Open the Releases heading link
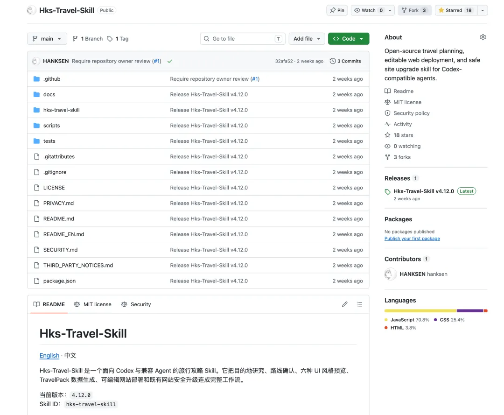 [397, 178]
